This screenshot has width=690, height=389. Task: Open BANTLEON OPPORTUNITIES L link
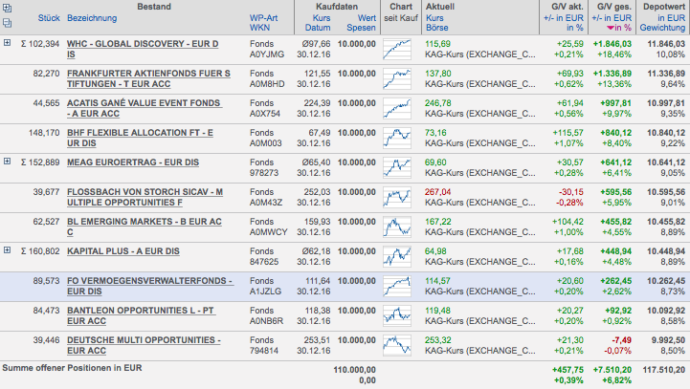[x=141, y=315]
